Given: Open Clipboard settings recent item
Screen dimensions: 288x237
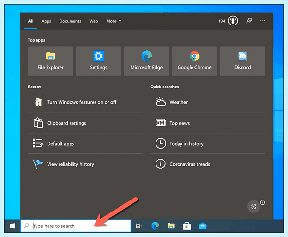Looking at the screenshot, I should pyautogui.click(x=85, y=123).
